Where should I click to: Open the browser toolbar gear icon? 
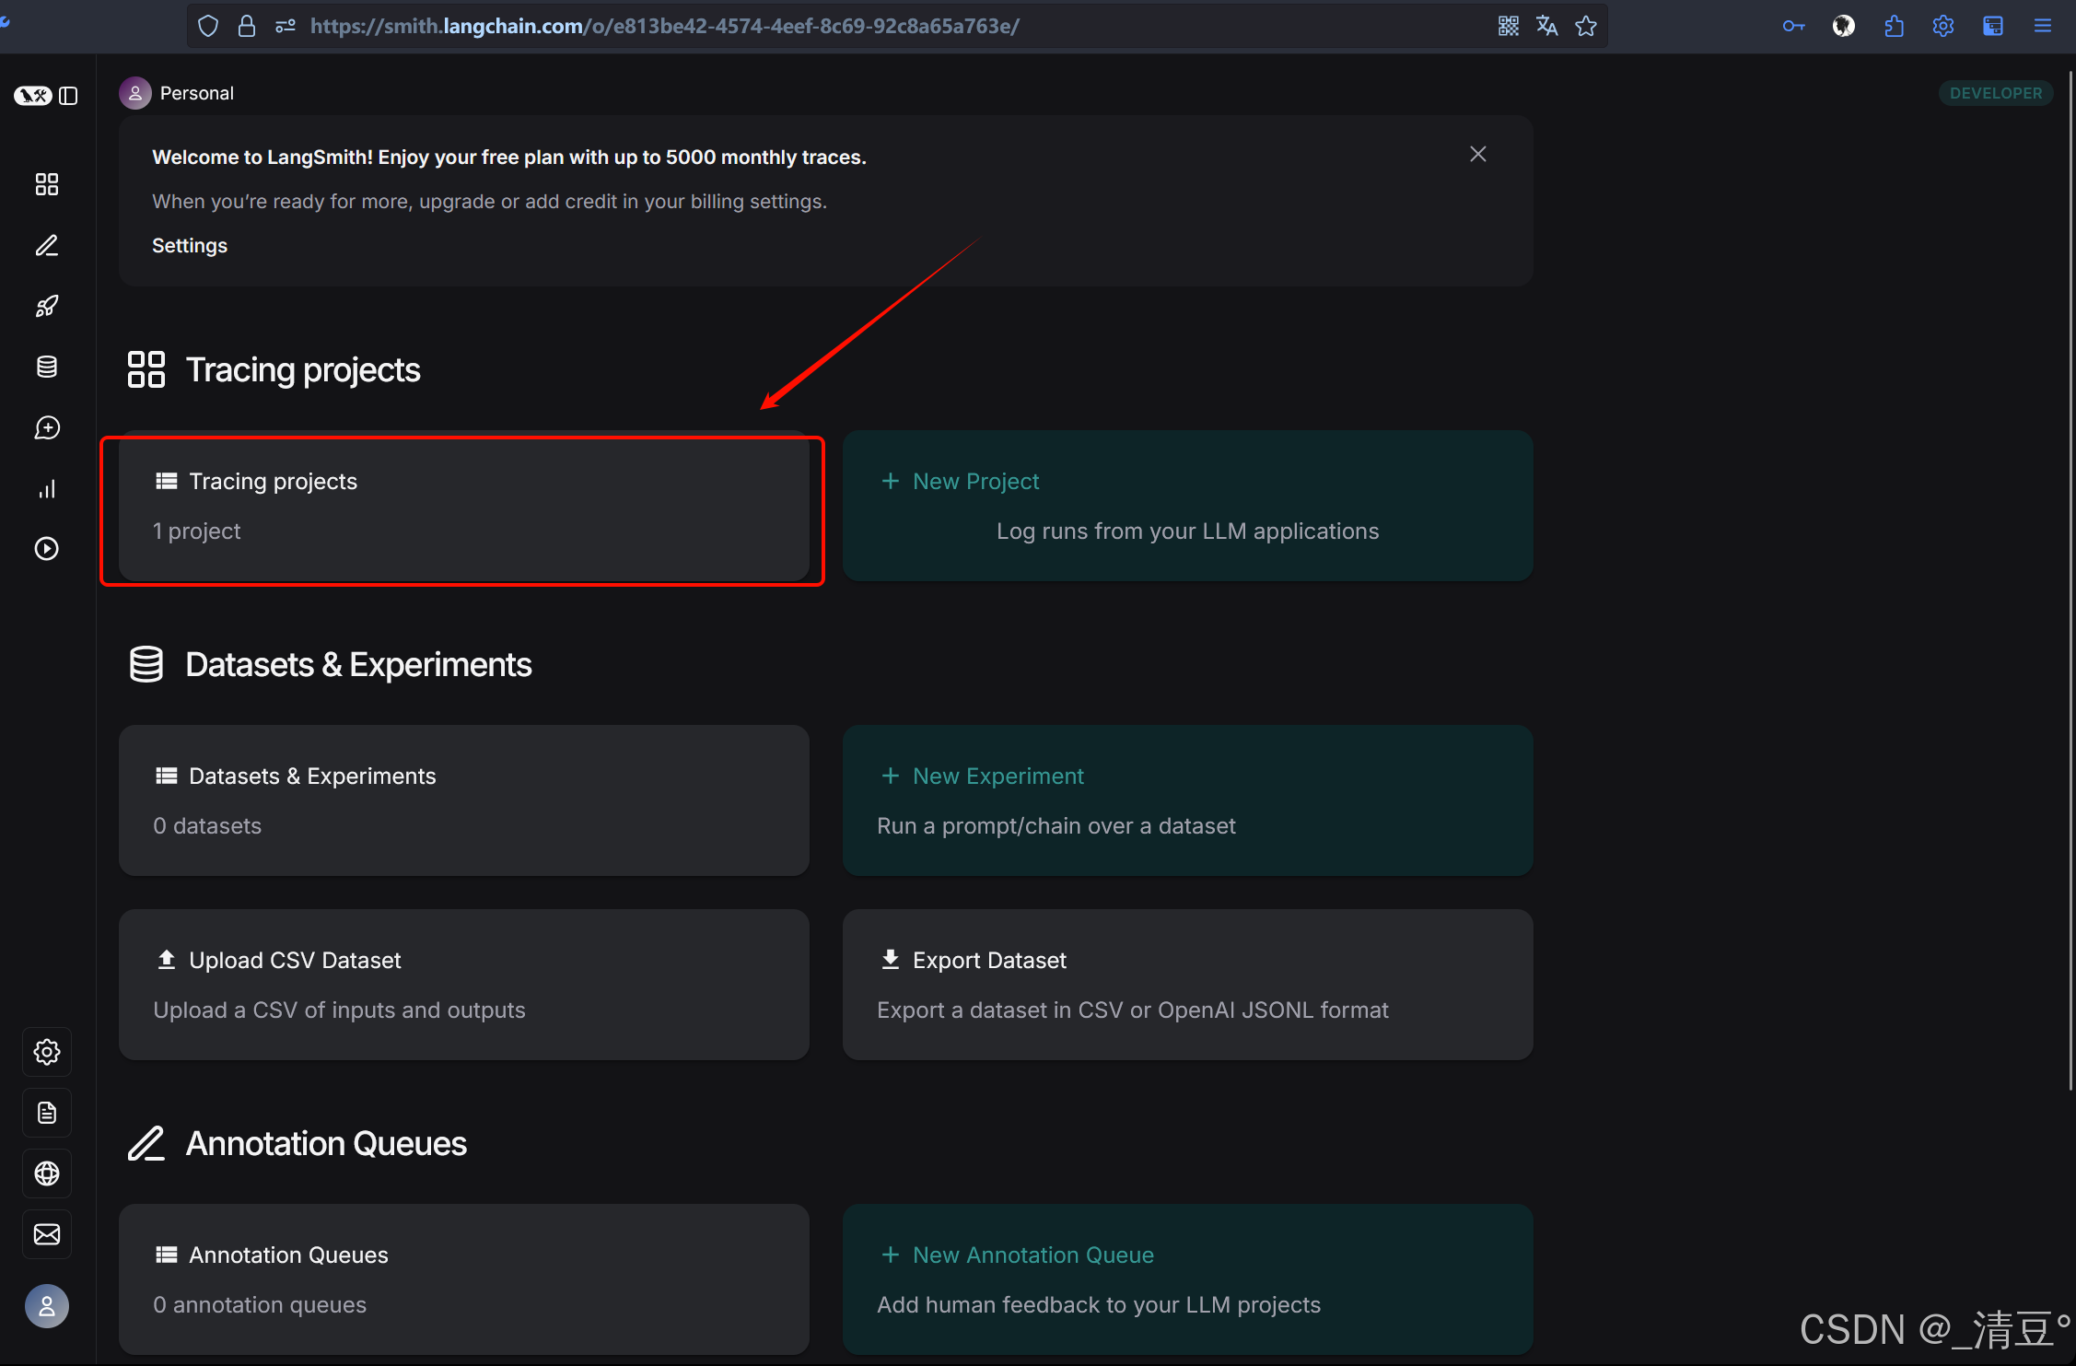[x=1943, y=26]
